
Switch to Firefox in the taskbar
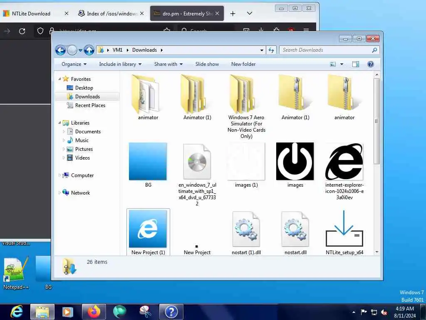coord(94,312)
